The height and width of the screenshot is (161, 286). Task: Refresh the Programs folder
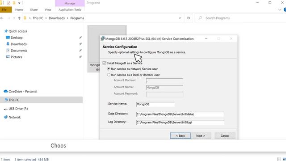click(189, 18)
